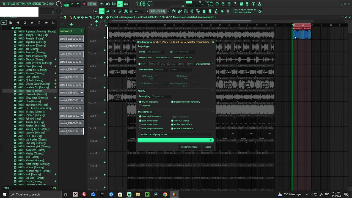This screenshot has width=352, height=198.
Task: Toggle the Playlist snap magnet icon
Action: [x=65, y=17]
